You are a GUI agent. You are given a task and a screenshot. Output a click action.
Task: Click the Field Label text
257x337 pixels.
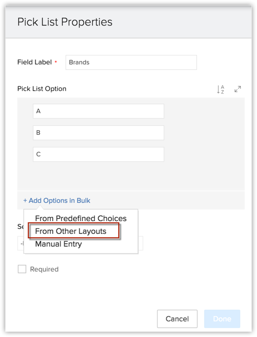pos(34,62)
